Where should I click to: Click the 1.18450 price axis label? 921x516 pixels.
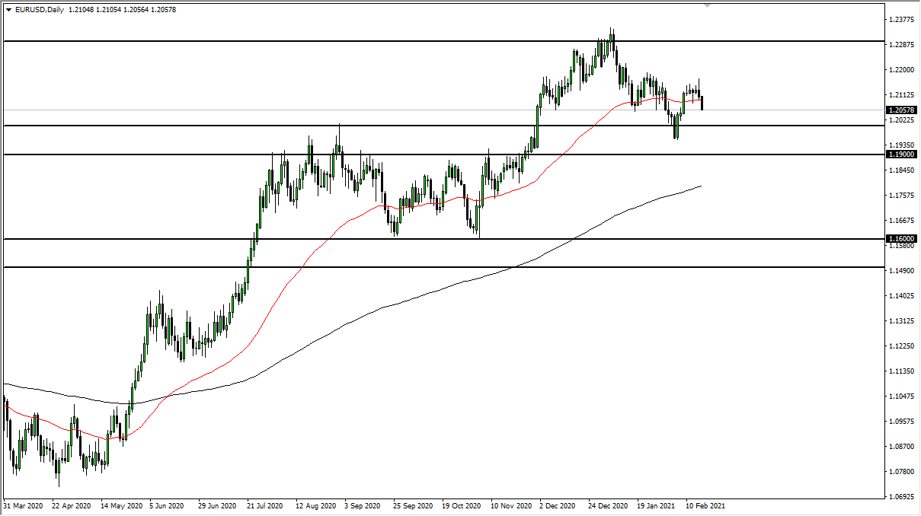[902, 170]
